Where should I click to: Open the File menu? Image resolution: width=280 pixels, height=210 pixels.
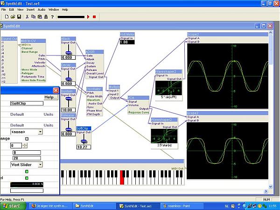[3, 10]
